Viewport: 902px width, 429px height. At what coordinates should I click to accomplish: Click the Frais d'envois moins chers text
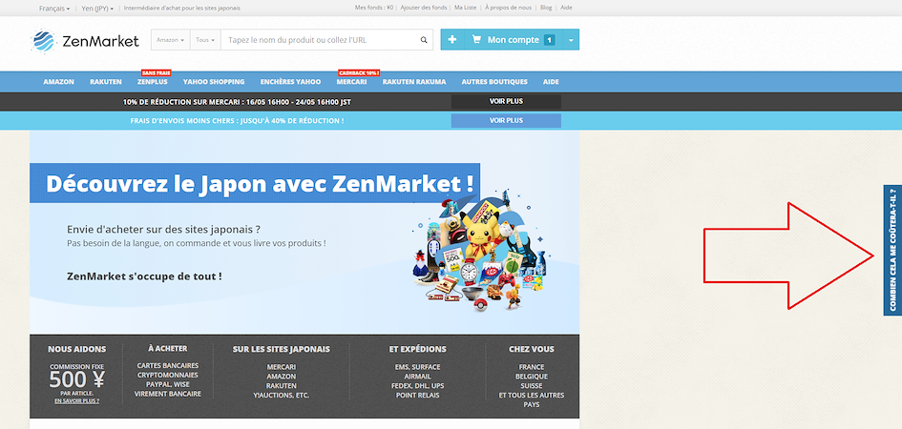[x=237, y=121]
